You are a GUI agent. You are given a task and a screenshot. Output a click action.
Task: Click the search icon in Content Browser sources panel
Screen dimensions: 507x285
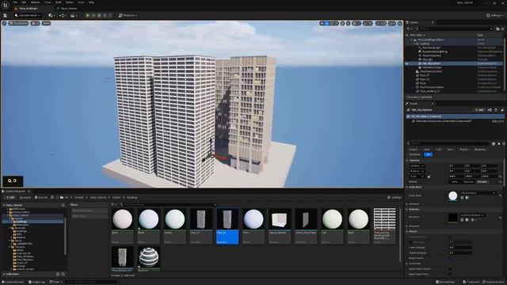coord(63,205)
